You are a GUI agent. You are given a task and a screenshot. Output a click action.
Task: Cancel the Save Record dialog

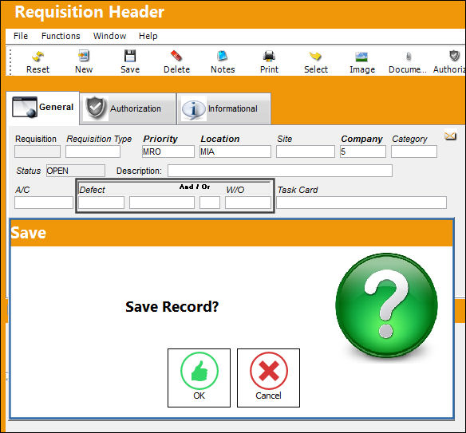click(268, 378)
